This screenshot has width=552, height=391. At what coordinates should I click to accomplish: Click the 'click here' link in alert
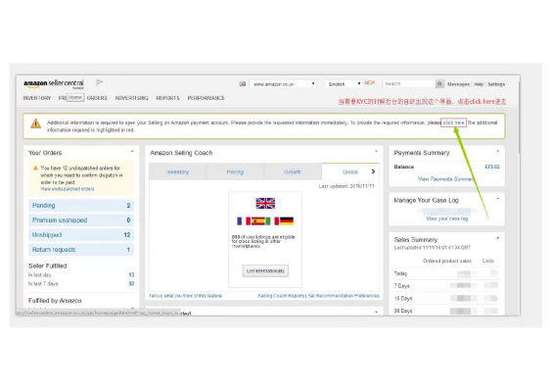coord(453,122)
